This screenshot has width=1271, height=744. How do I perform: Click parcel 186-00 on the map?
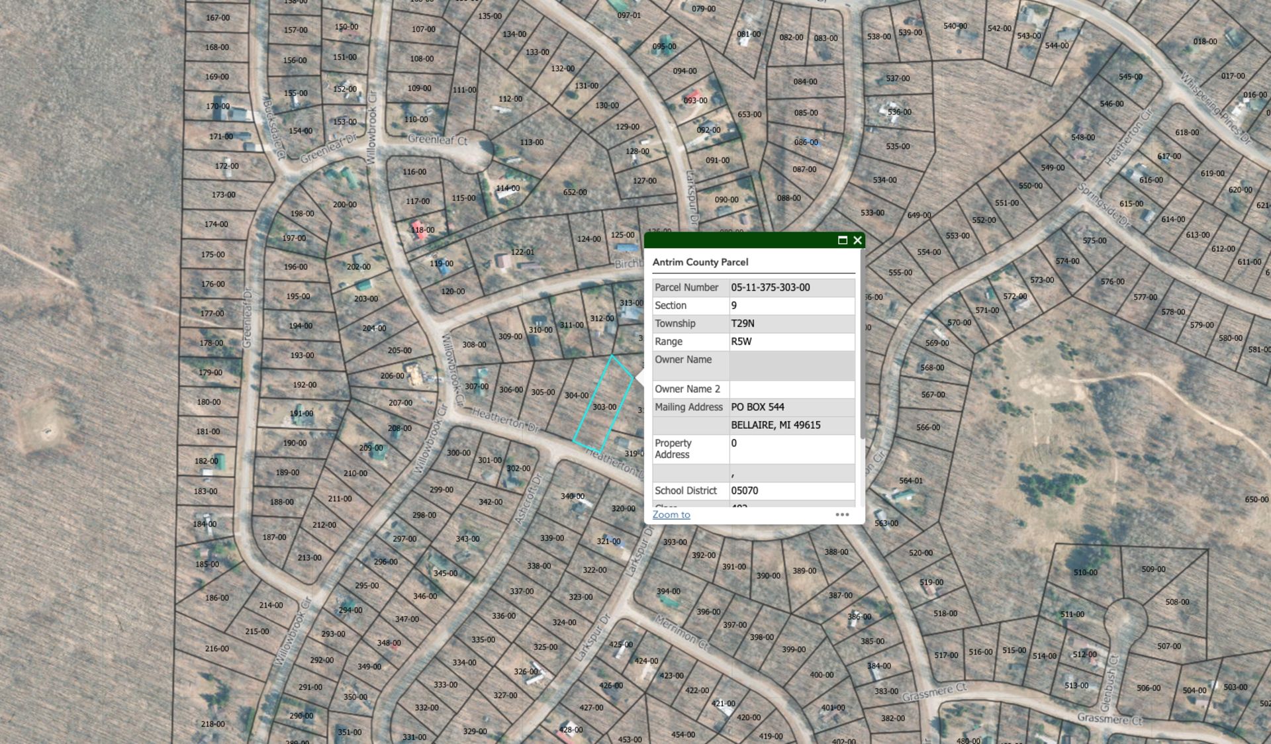pyautogui.click(x=216, y=597)
